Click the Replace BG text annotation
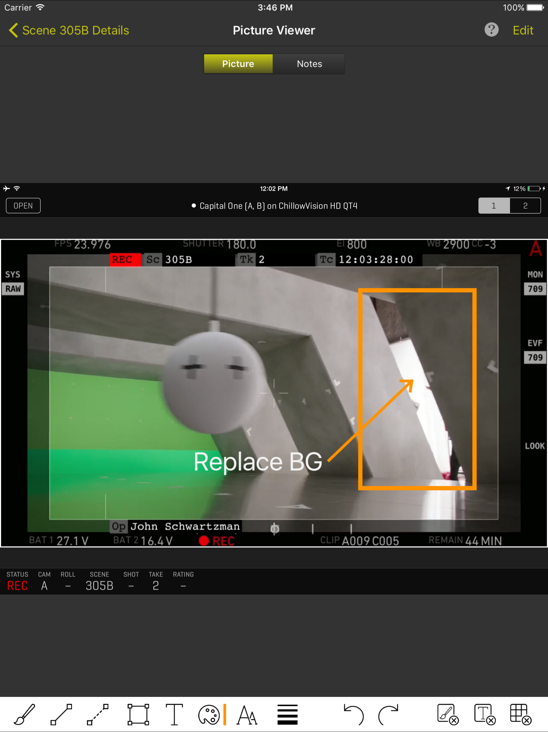The height and width of the screenshot is (732, 548). [x=258, y=461]
